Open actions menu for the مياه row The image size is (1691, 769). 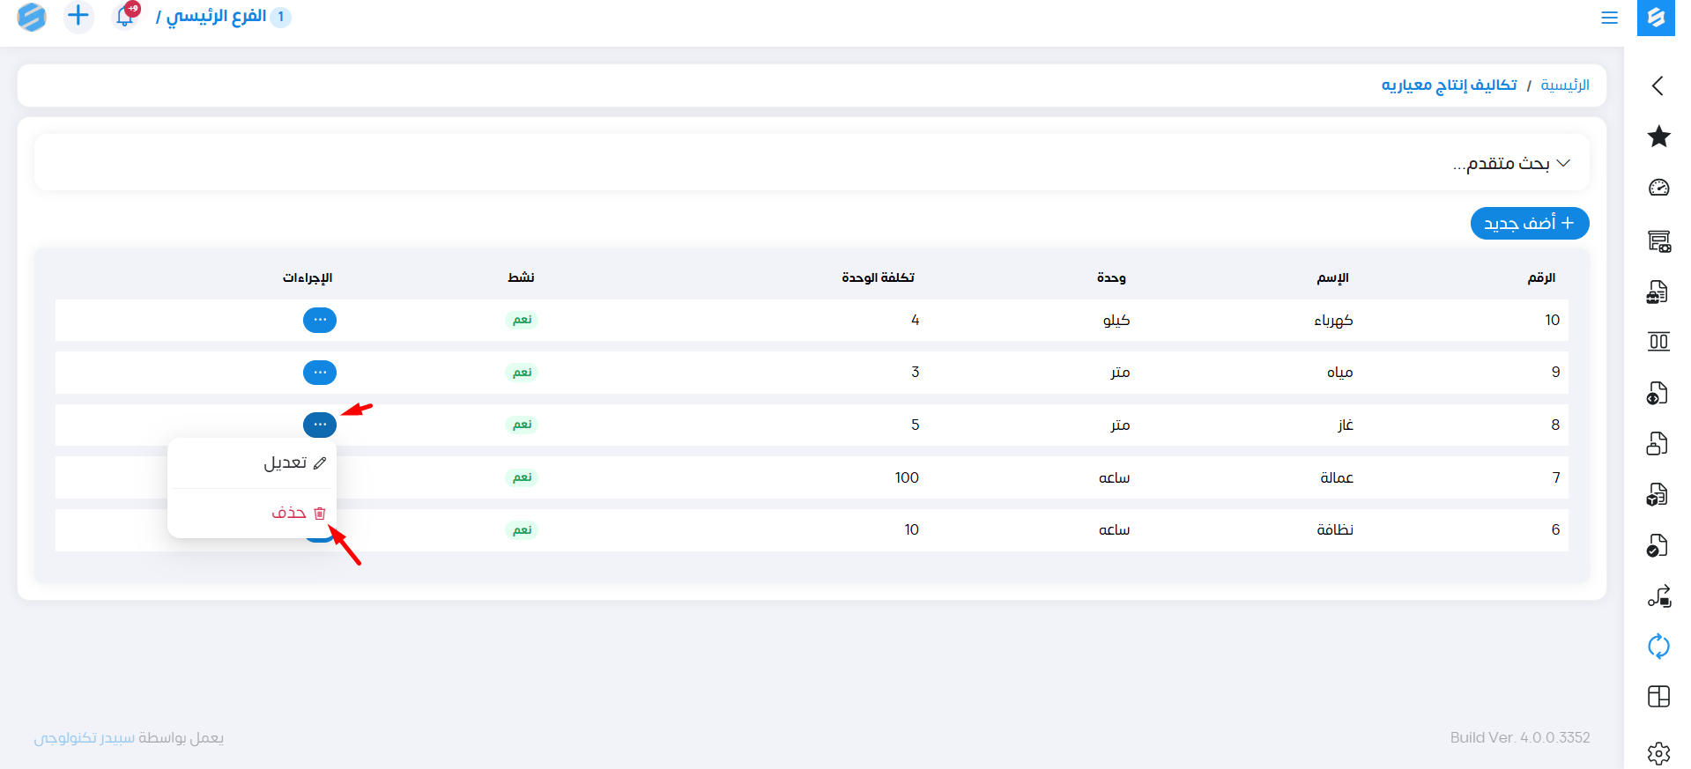click(x=319, y=373)
